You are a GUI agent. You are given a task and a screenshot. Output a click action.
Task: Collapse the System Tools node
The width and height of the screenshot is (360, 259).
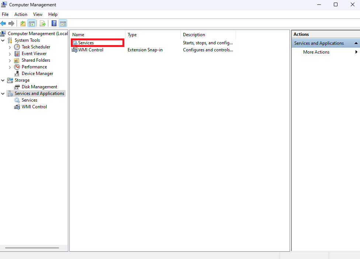pos(3,41)
